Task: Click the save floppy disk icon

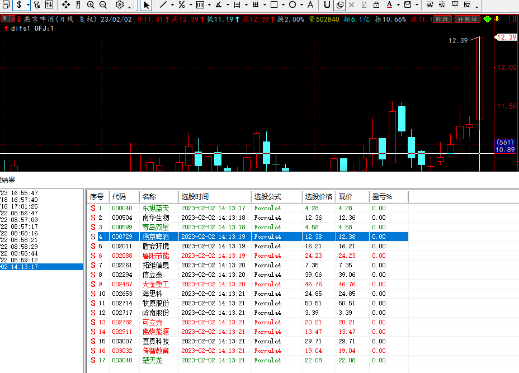Action: click(x=408, y=4)
